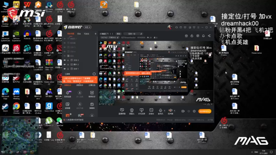Expand speaker options arrow
The height and width of the screenshot is (155, 276).
click(x=175, y=111)
